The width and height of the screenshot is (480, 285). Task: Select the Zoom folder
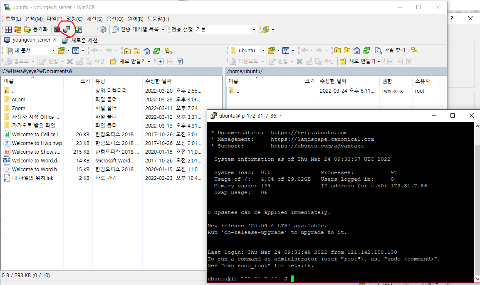18,108
